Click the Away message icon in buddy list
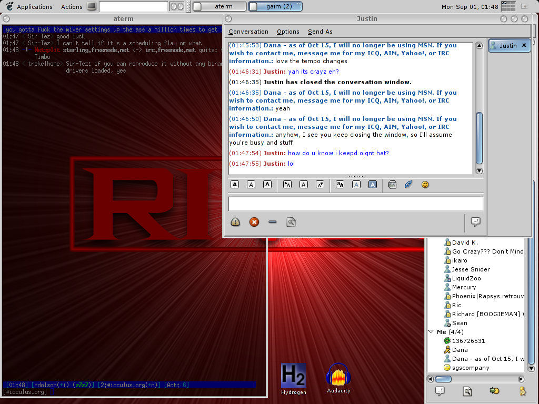 click(523, 391)
